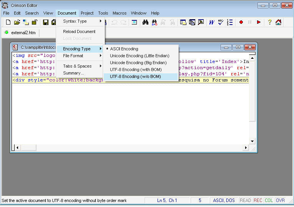Image resolution: width=294 pixels, height=207 pixels.
Task: Toggle Spell Check ABC checkmark icon
Action: click(x=221, y=22)
